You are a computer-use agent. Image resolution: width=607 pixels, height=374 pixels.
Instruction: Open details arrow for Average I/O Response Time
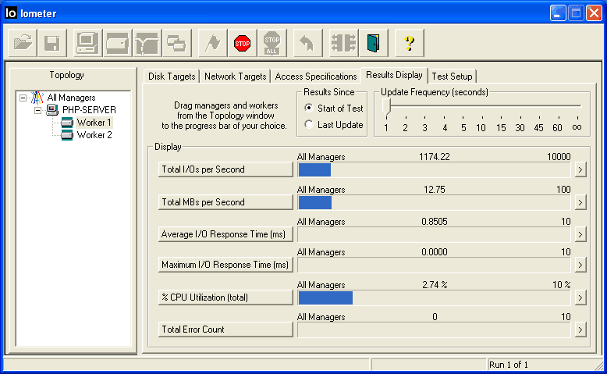pyautogui.click(x=580, y=234)
